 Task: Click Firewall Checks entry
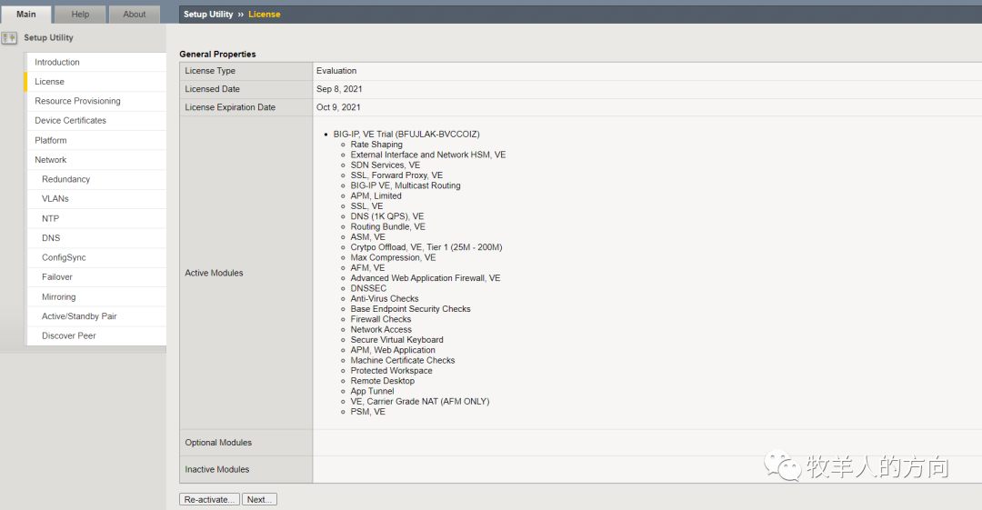(381, 319)
